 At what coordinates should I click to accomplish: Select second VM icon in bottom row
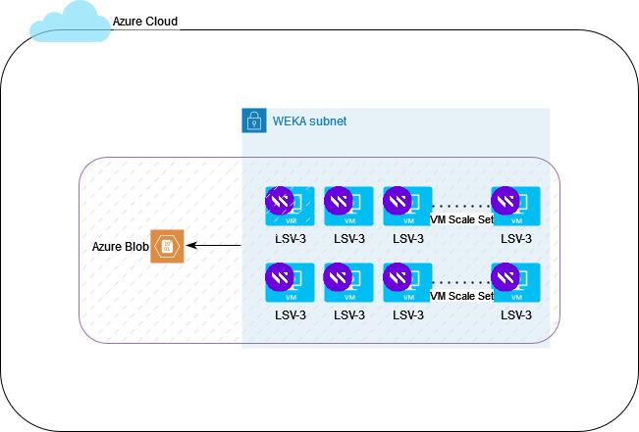tap(348, 282)
